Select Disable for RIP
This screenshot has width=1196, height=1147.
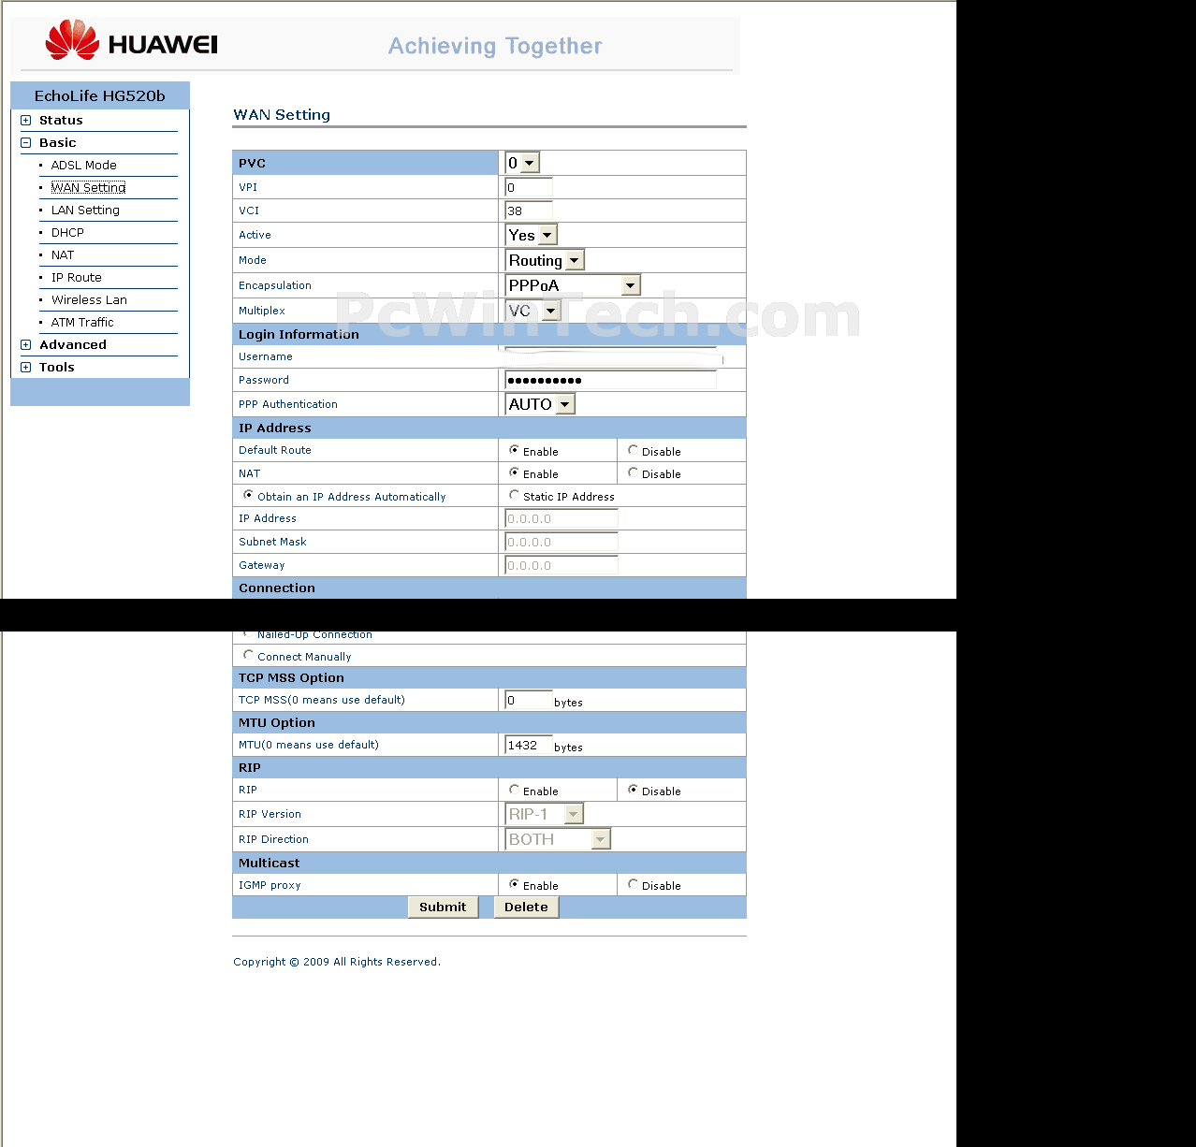pos(633,790)
